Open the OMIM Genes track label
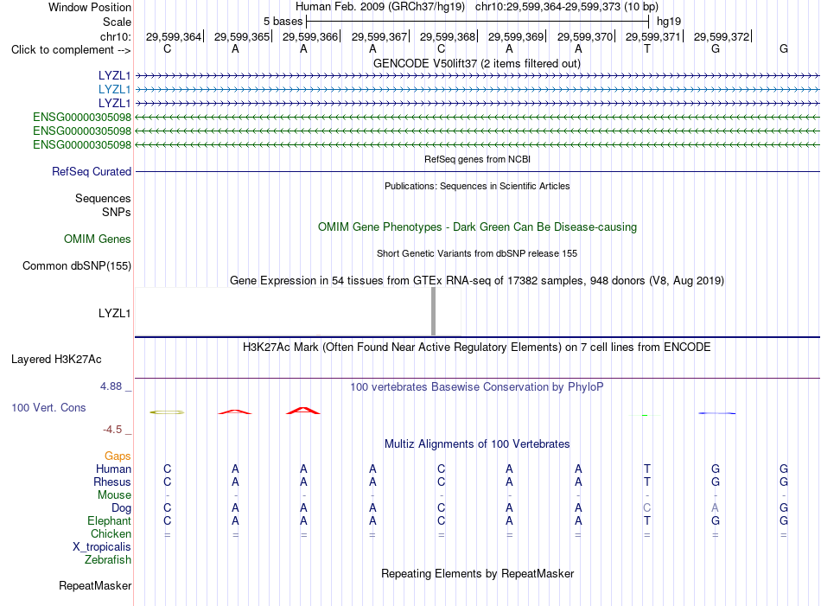Viewport: 821px width, 606px height. pyautogui.click(x=98, y=239)
